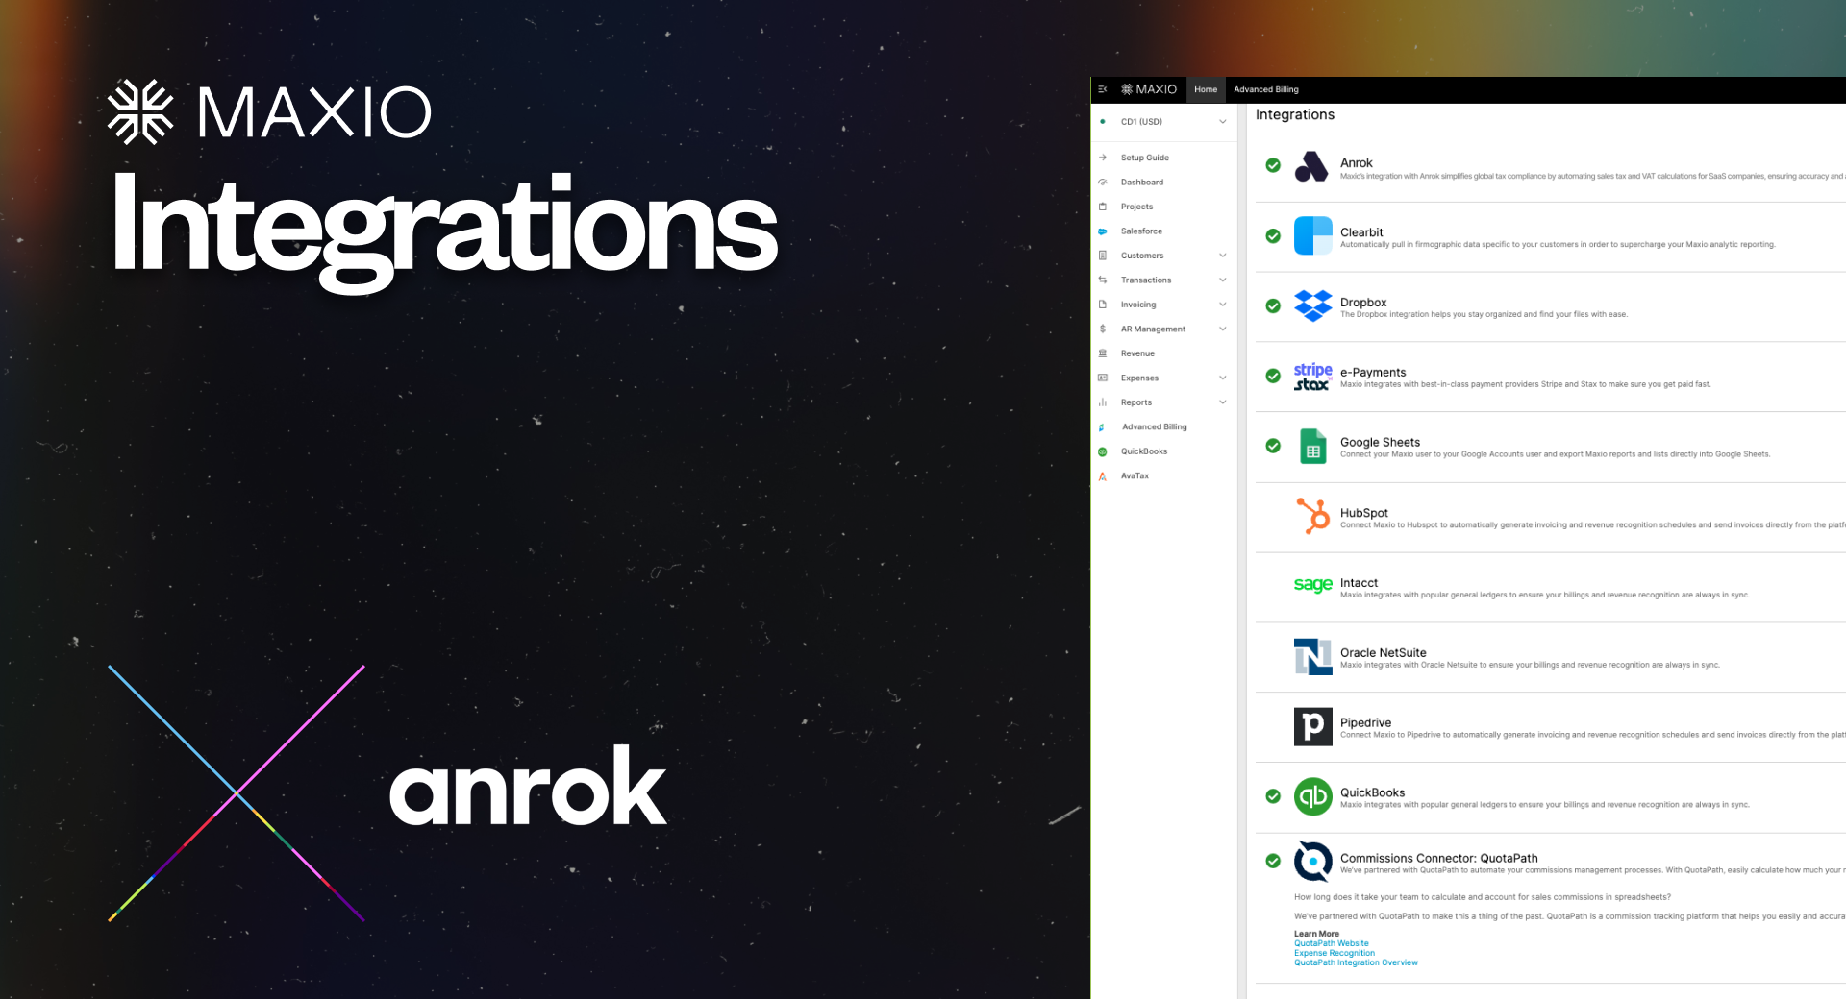1846x999 pixels.
Task: Toggle the green checkmark beside Anrok
Action: click(x=1273, y=165)
